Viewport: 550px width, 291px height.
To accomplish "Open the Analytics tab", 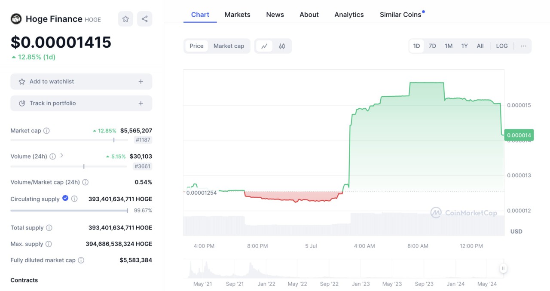I will 349,14.
